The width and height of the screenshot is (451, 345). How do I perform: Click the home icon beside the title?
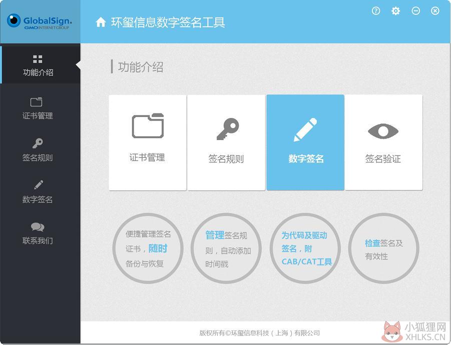pos(101,22)
